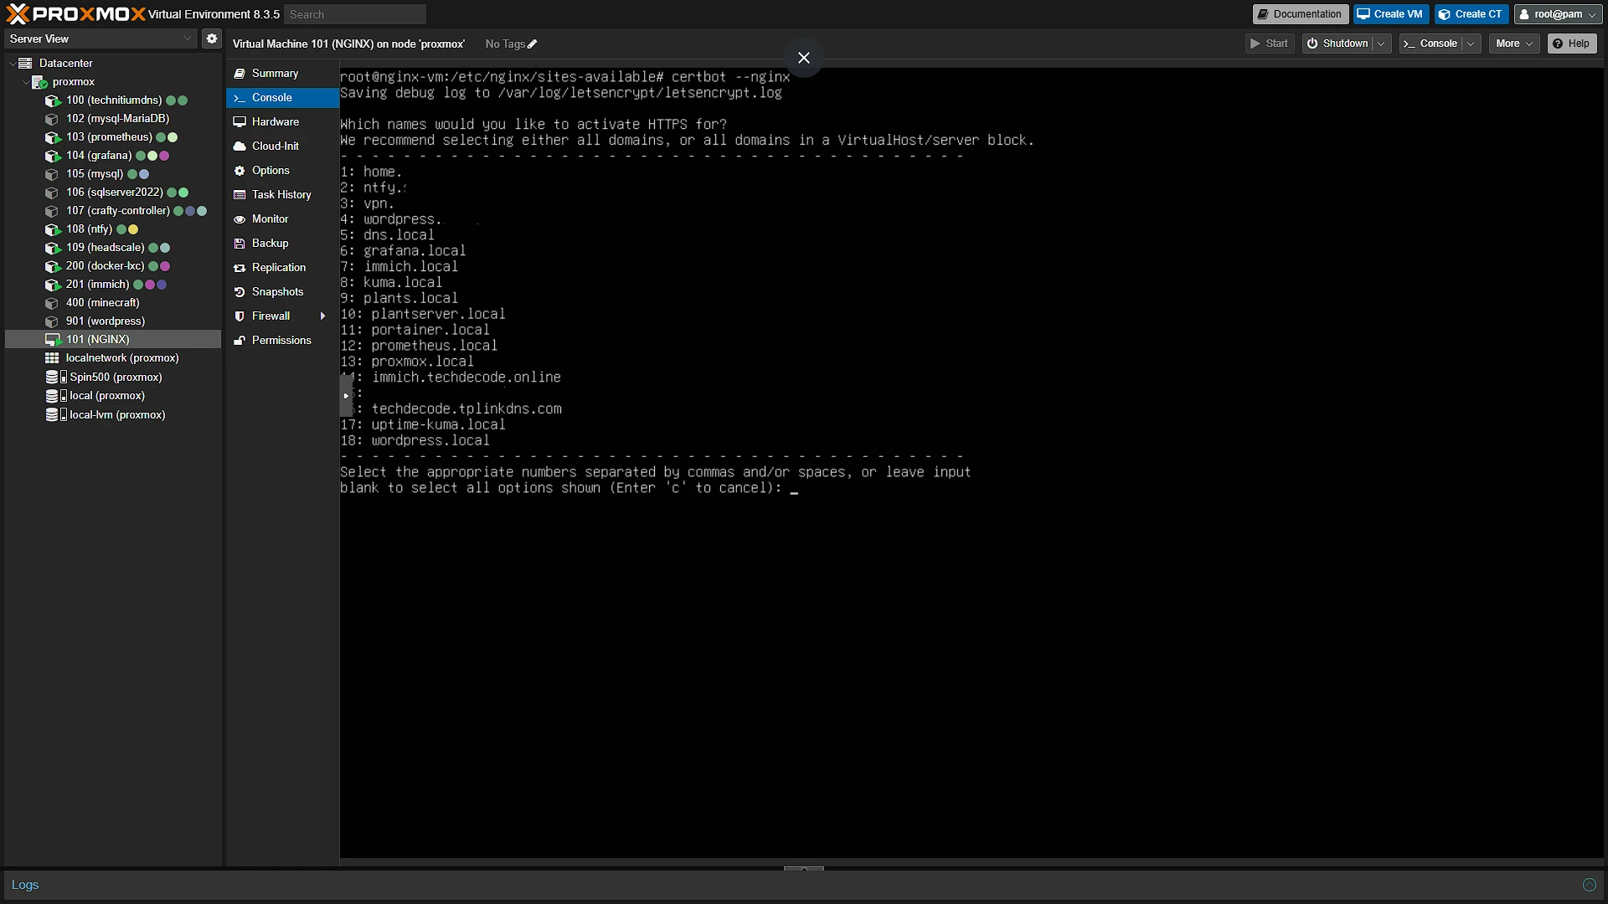Open the Replication tab
The height and width of the screenshot is (904, 1608).
coord(282,268)
